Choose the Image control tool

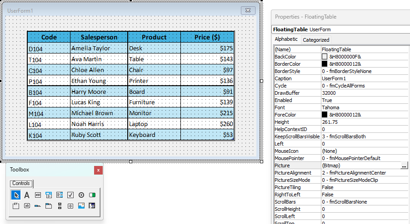coord(81,206)
